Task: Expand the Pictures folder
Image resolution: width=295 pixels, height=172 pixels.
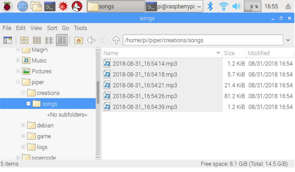Action: (x=18, y=71)
